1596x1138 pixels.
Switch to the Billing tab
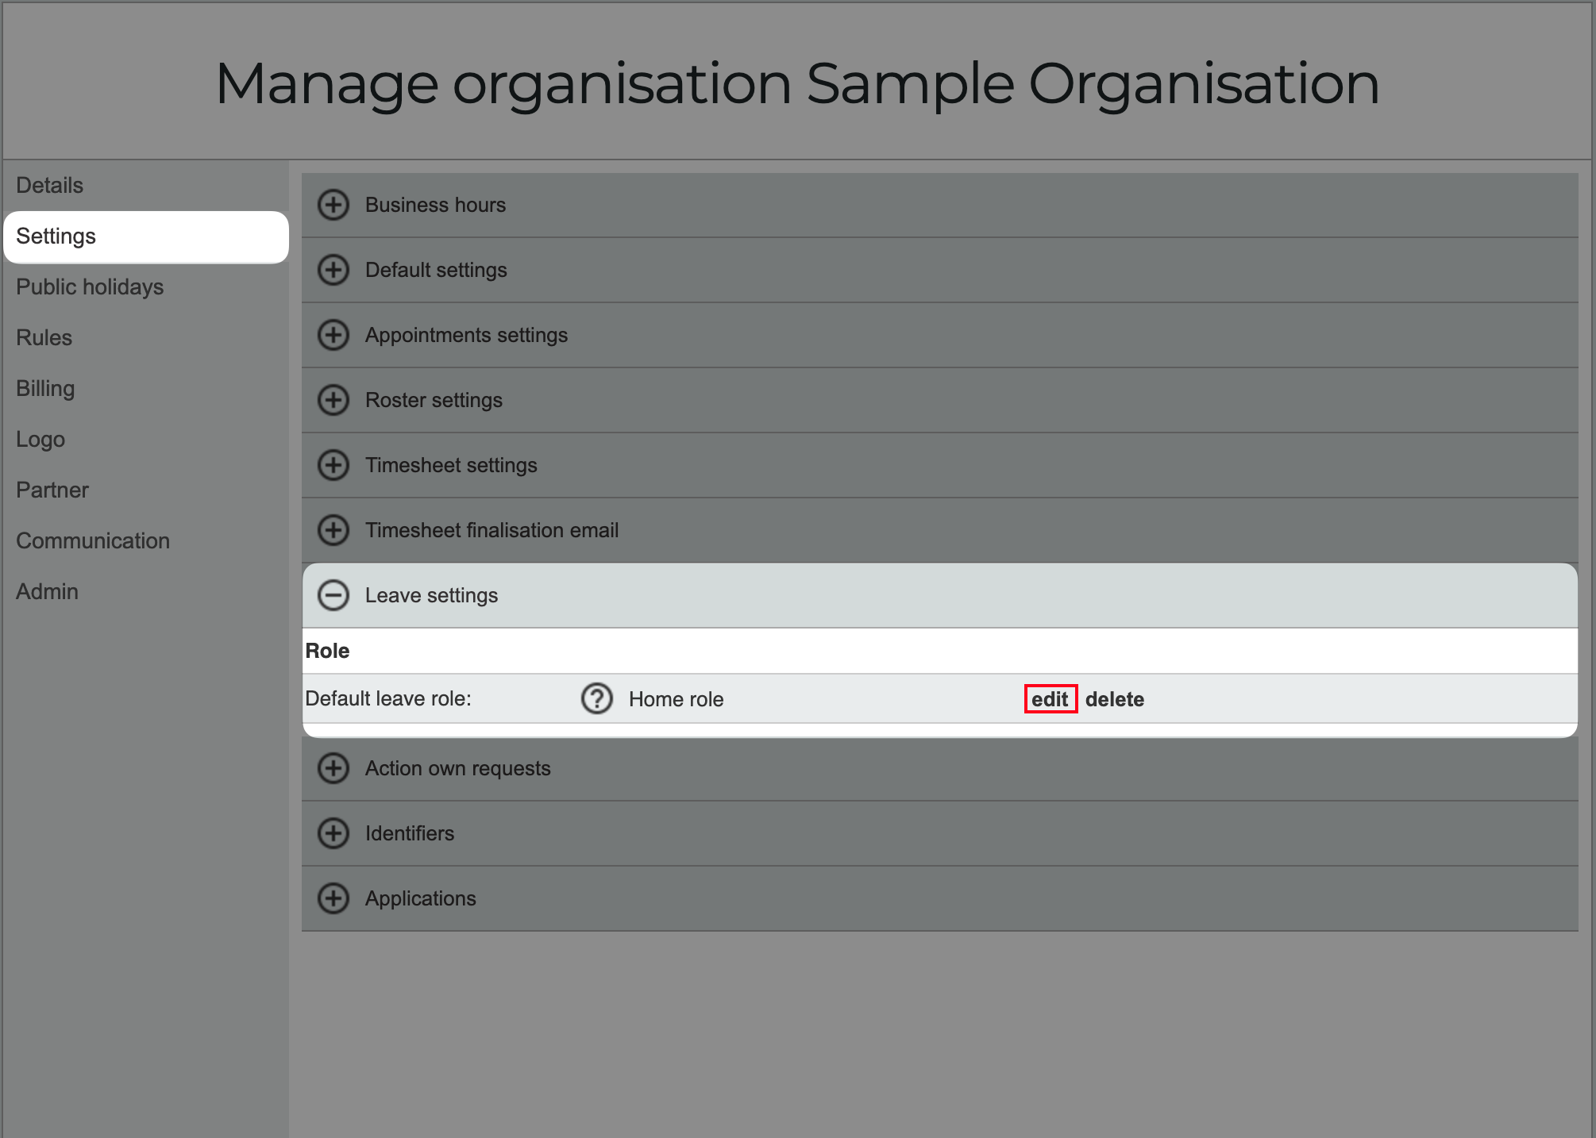[146, 389]
